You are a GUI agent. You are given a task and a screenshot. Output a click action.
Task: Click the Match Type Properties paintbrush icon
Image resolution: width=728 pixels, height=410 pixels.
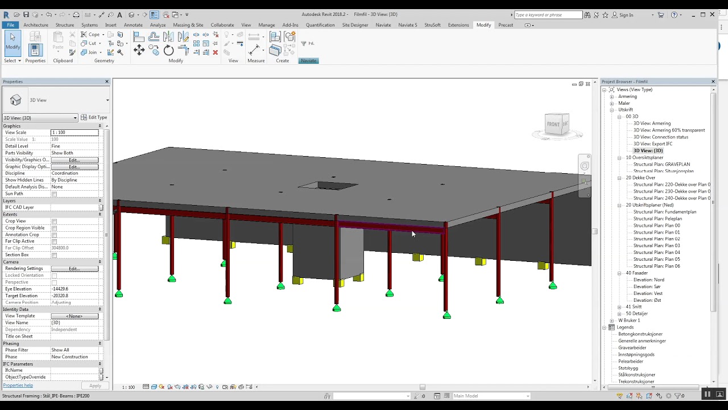pos(72,52)
